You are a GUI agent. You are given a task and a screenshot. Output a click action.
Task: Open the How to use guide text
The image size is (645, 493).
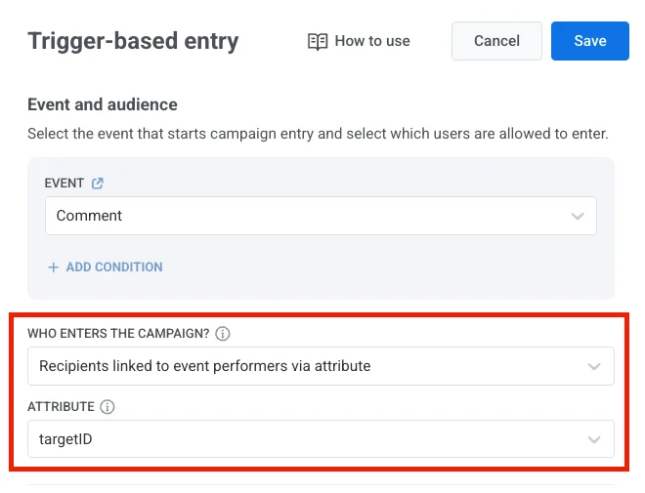(372, 41)
